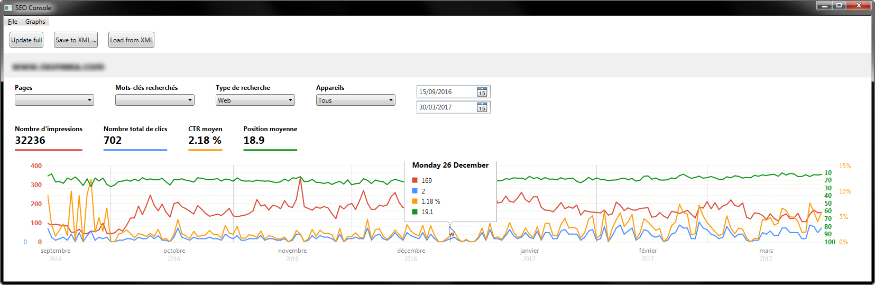The image size is (875, 285).
Task: Open the File menu
Action: click(13, 22)
